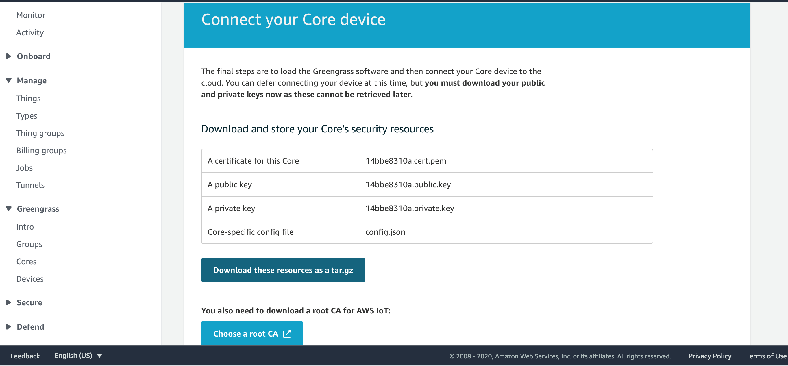The height and width of the screenshot is (366, 788).
Task: Open the Things page from the sidebar
Action: (28, 98)
